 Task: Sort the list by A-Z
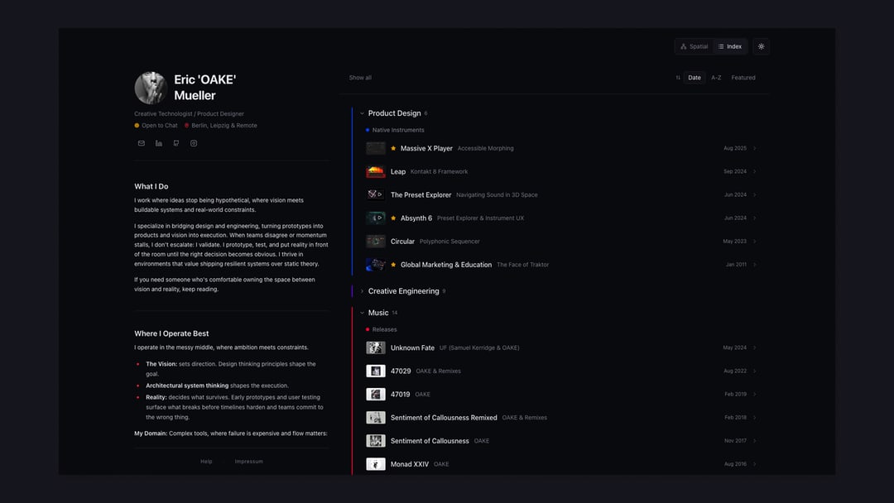tap(716, 78)
